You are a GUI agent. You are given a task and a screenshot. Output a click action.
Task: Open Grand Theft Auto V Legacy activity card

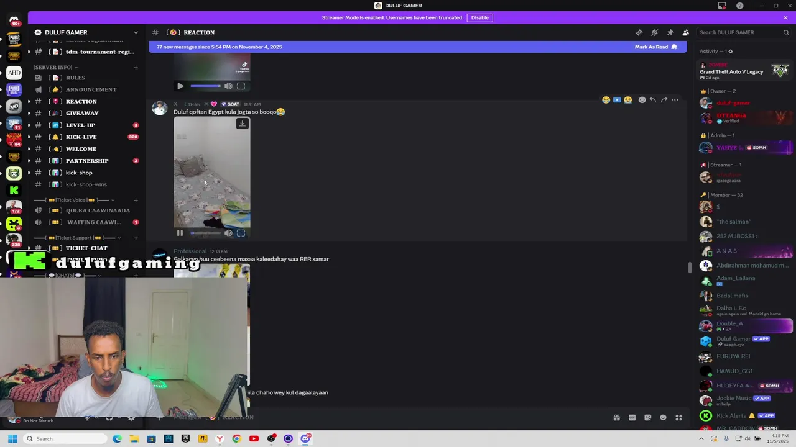tap(745, 71)
